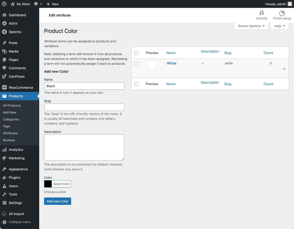
Task: Click the Posts pin icon
Action: pos(4,43)
